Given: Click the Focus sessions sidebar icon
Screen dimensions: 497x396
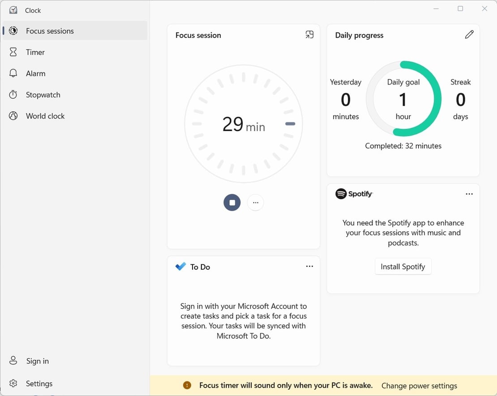Looking at the screenshot, I should pyautogui.click(x=13, y=31).
